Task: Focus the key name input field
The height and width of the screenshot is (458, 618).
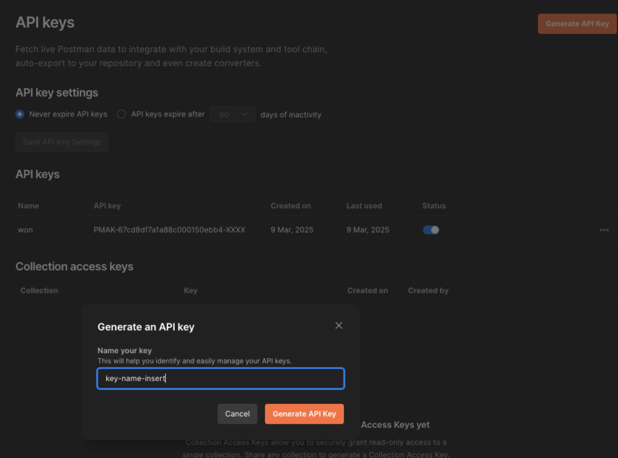Action: pyautogui.click(x=221, y=379)
